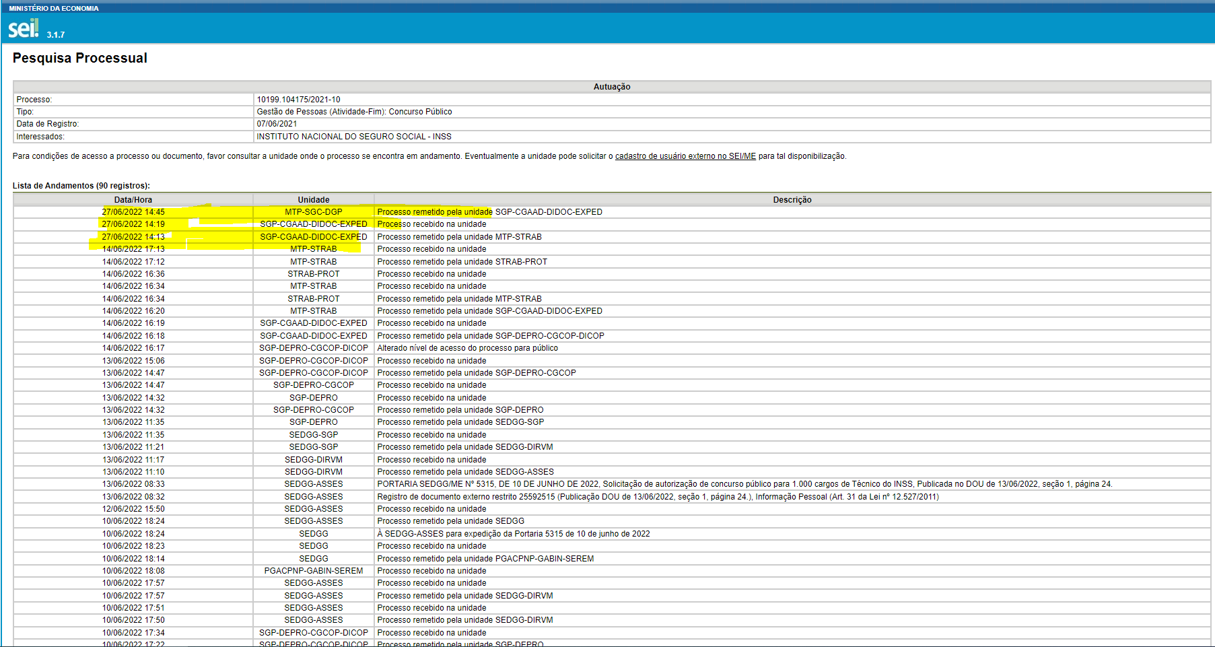Select date cell 12/06/2022 15:50
The width and height of the screenshot is (1215, 647).
point(133,509)
